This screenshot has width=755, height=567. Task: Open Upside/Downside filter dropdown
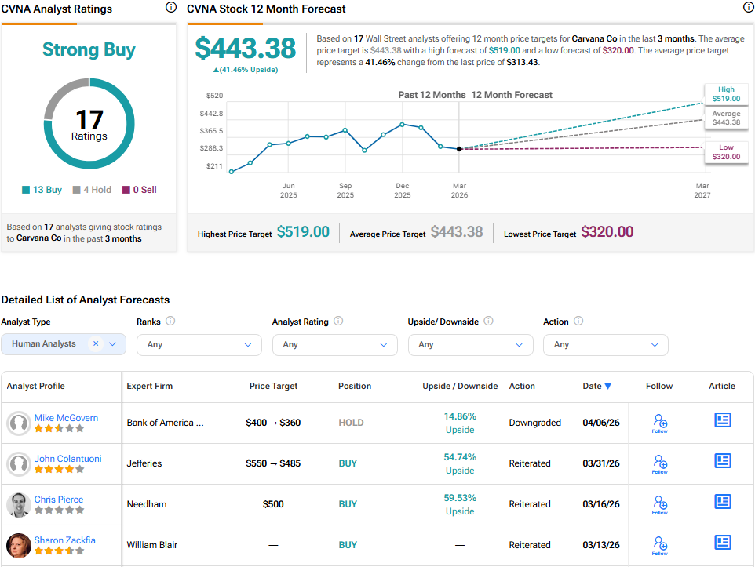[470, 344]
